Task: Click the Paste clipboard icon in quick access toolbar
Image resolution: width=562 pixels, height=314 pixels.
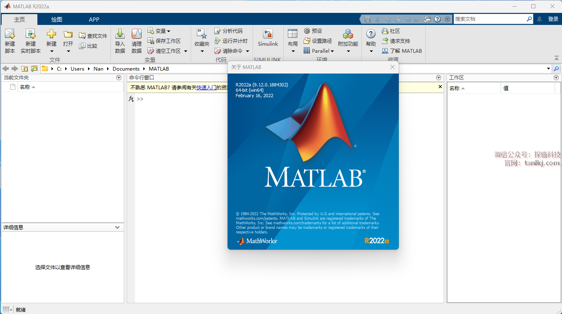Action: coord(398,19)
